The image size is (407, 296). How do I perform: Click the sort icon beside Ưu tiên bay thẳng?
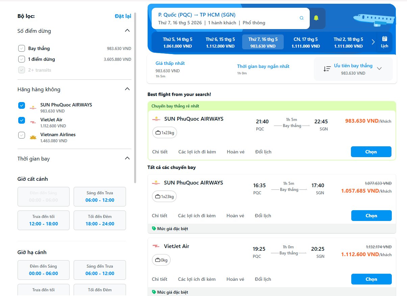point(327,69)
